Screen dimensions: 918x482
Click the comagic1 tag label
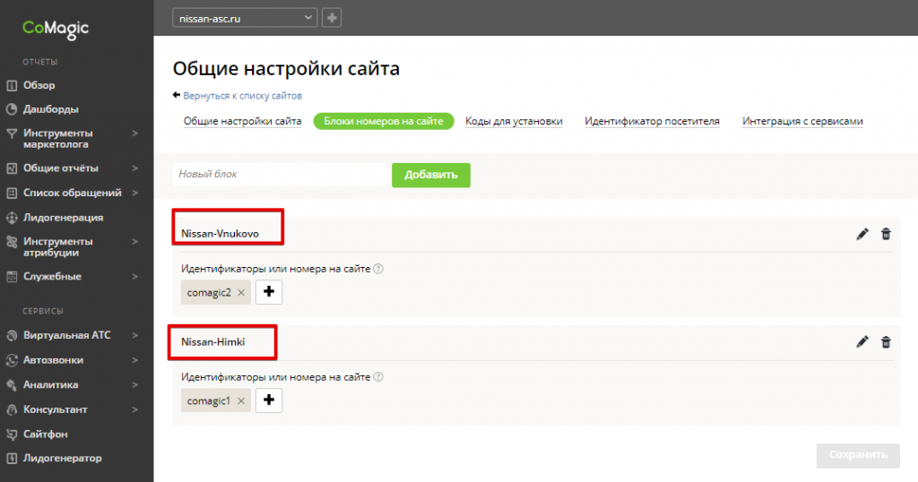tap(208, 400)
